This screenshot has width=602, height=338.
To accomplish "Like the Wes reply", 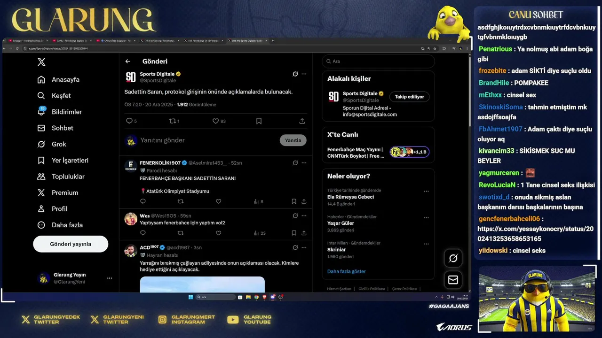I will (218, 233).
